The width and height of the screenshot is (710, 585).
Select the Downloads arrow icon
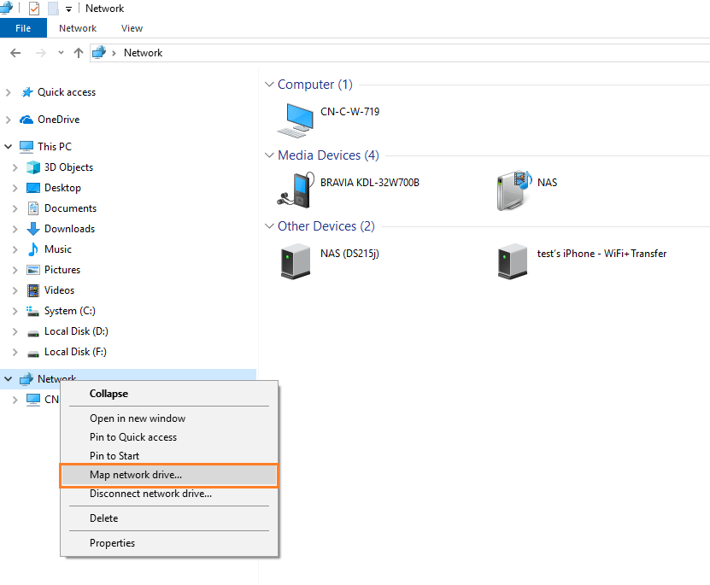(33, 229)
